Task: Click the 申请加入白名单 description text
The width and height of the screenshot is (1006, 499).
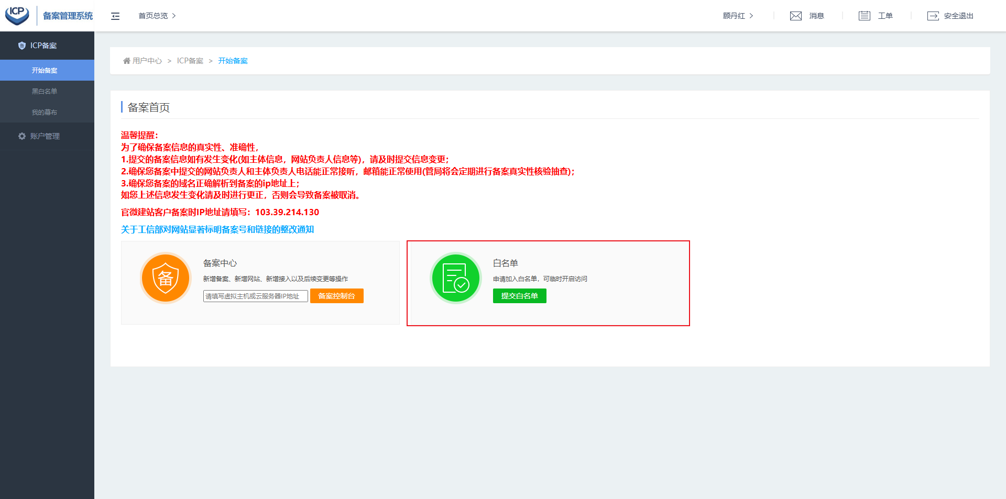Action: [x=540, y=279]
